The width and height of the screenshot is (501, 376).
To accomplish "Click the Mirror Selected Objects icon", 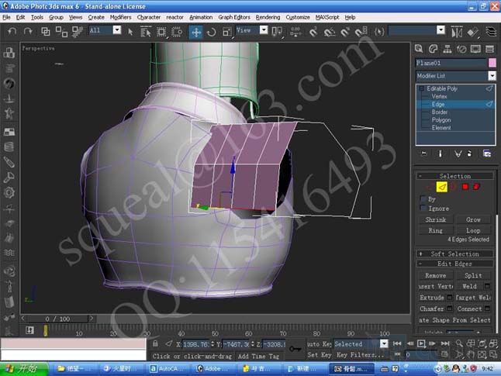I will [x=457, y=32].
